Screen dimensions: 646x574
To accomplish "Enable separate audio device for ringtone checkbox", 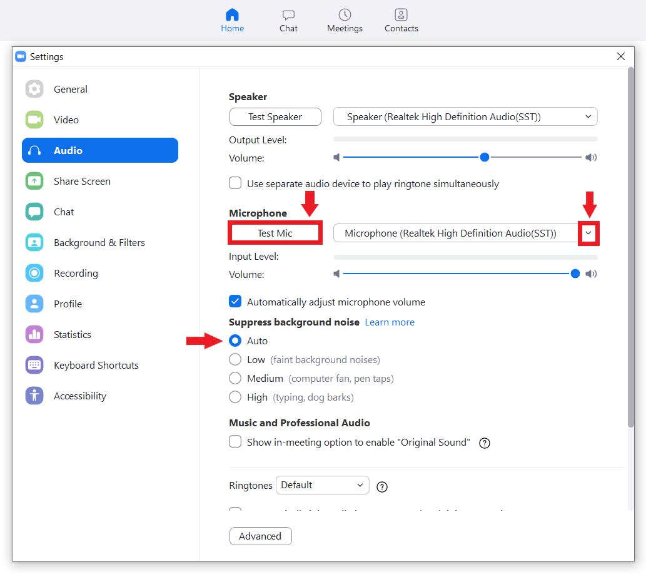I will (x=235, y=183).
